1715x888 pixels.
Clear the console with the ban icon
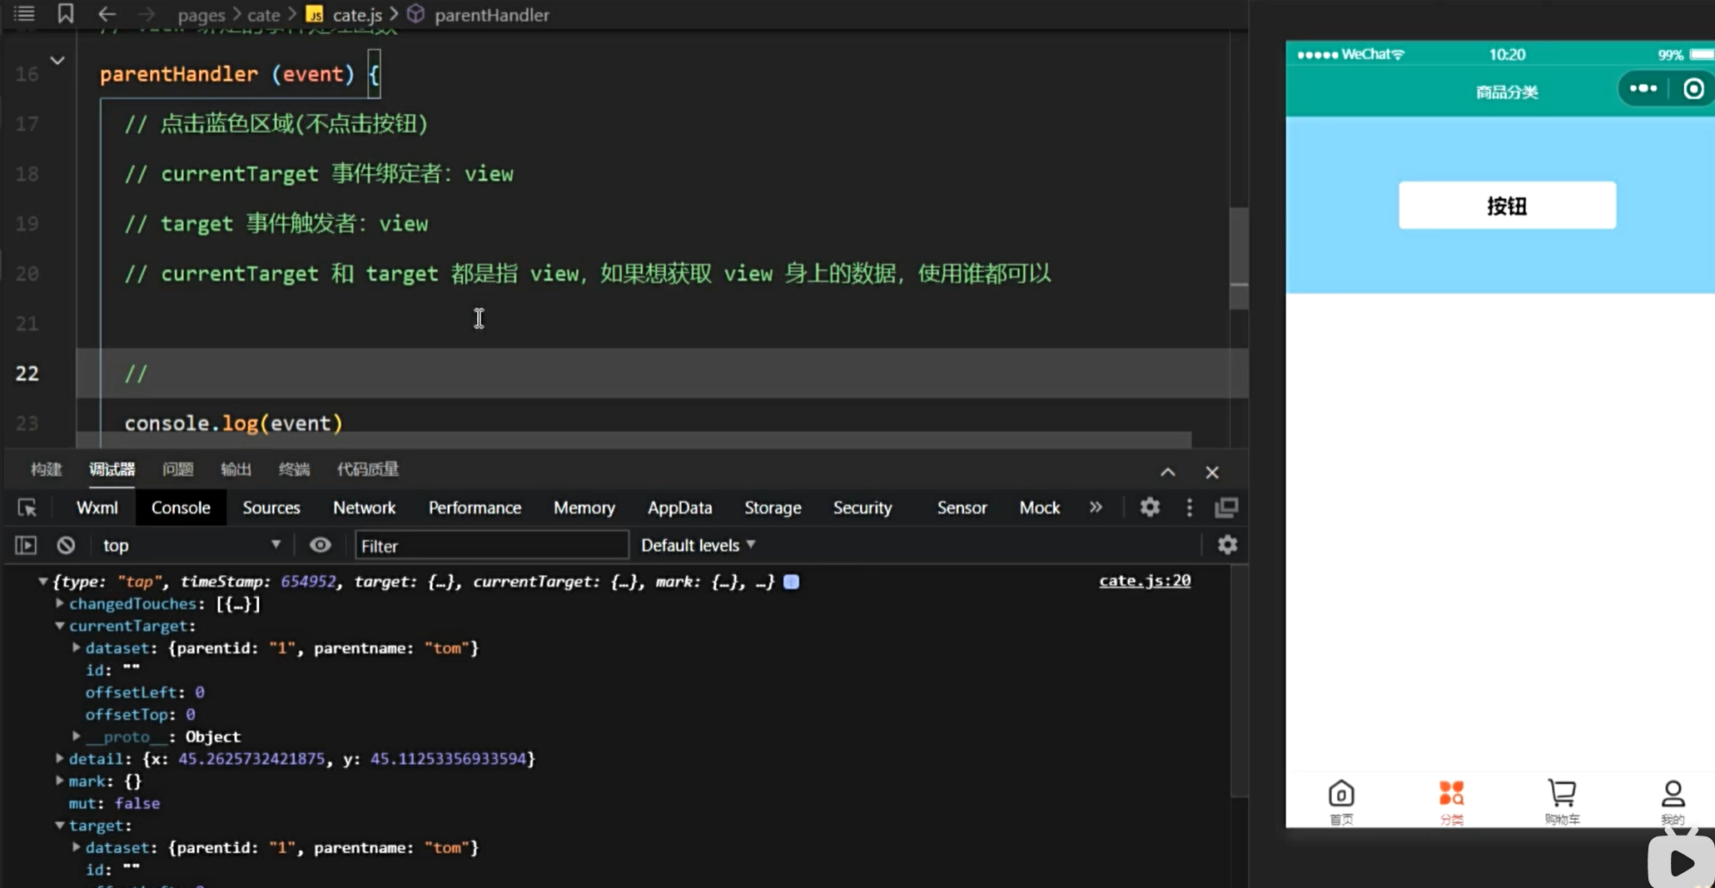(x=66, y=545)
